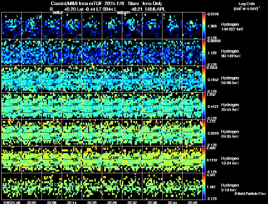Select the 55-90 keV panel at 22:32
Viewport: 268px width, 204px height.
click(132, 79)
